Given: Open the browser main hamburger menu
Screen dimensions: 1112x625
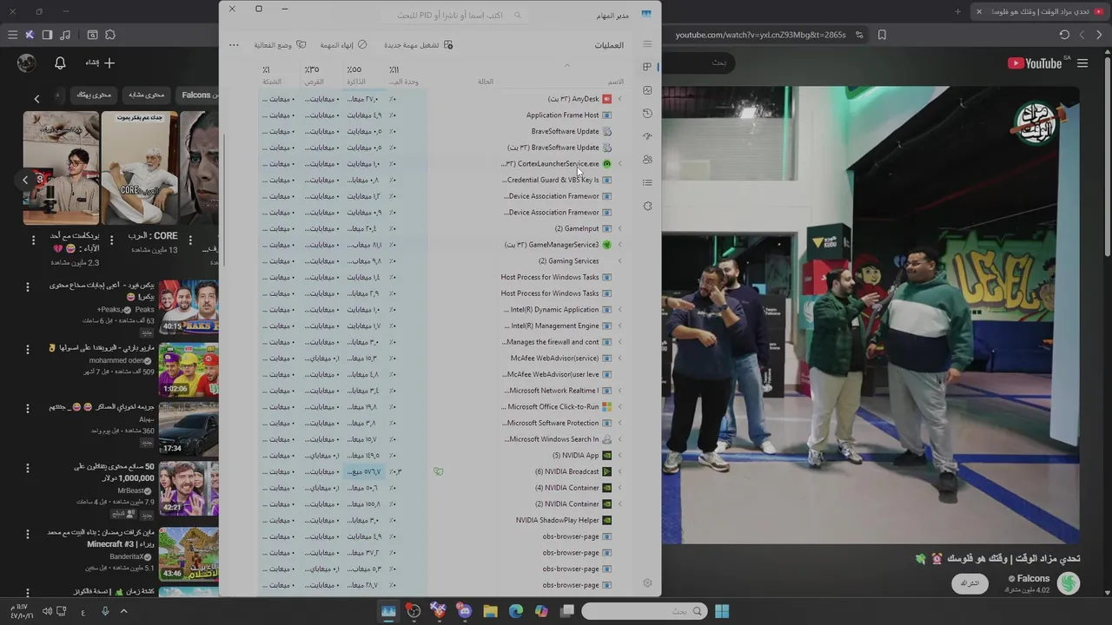Looking at the screenshot, I should [x=12, y=35].
